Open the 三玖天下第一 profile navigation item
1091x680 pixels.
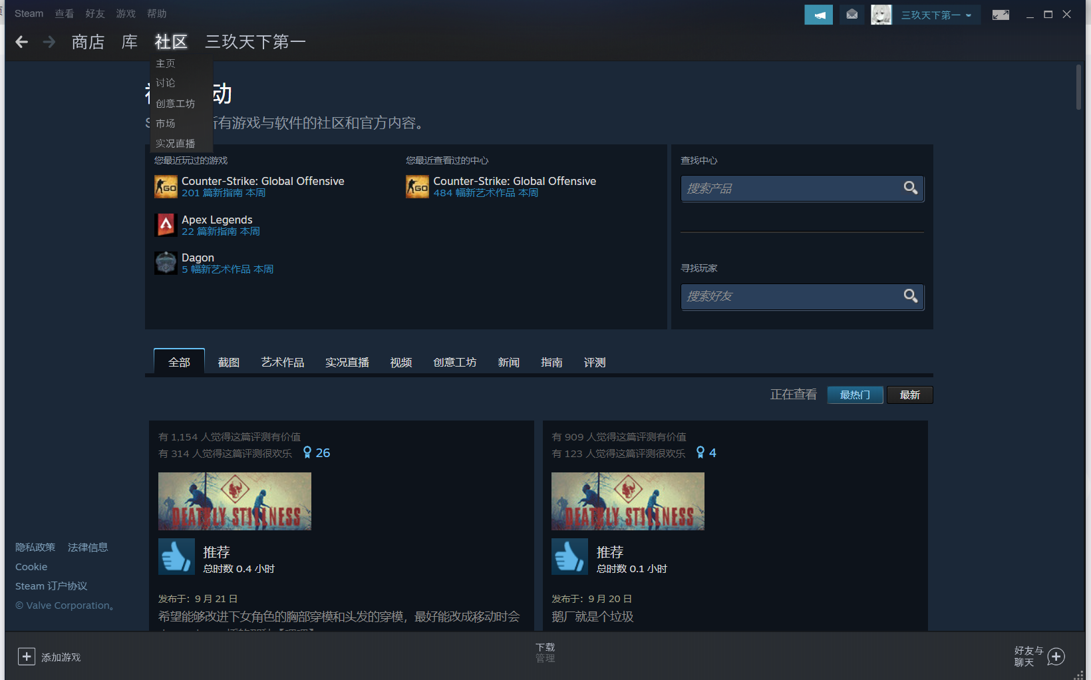tap(255, 42)
